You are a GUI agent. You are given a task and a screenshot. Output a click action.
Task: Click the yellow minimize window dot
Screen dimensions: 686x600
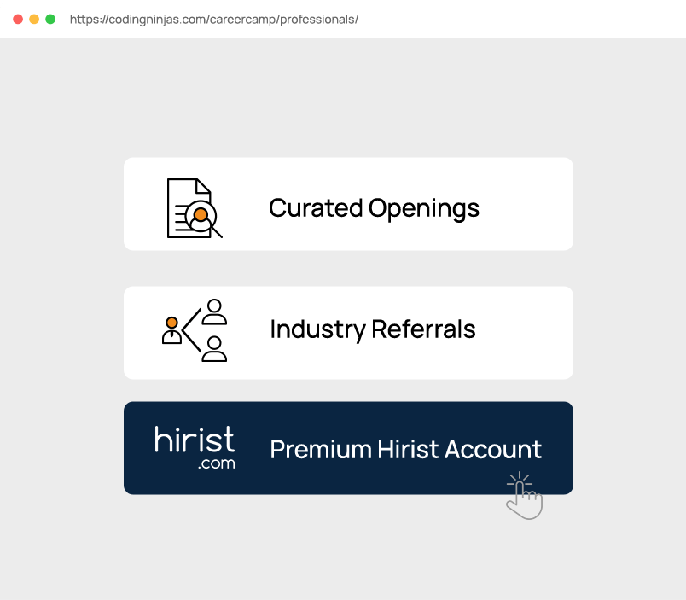pos(34,20)
